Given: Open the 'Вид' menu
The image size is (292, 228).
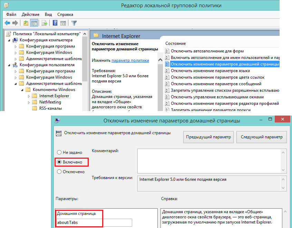Looking at the screenshot, I should tap(48, 14).
